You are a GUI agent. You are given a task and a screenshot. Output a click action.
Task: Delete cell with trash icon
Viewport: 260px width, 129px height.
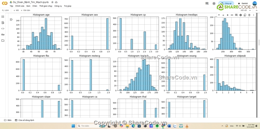point(249,15)
